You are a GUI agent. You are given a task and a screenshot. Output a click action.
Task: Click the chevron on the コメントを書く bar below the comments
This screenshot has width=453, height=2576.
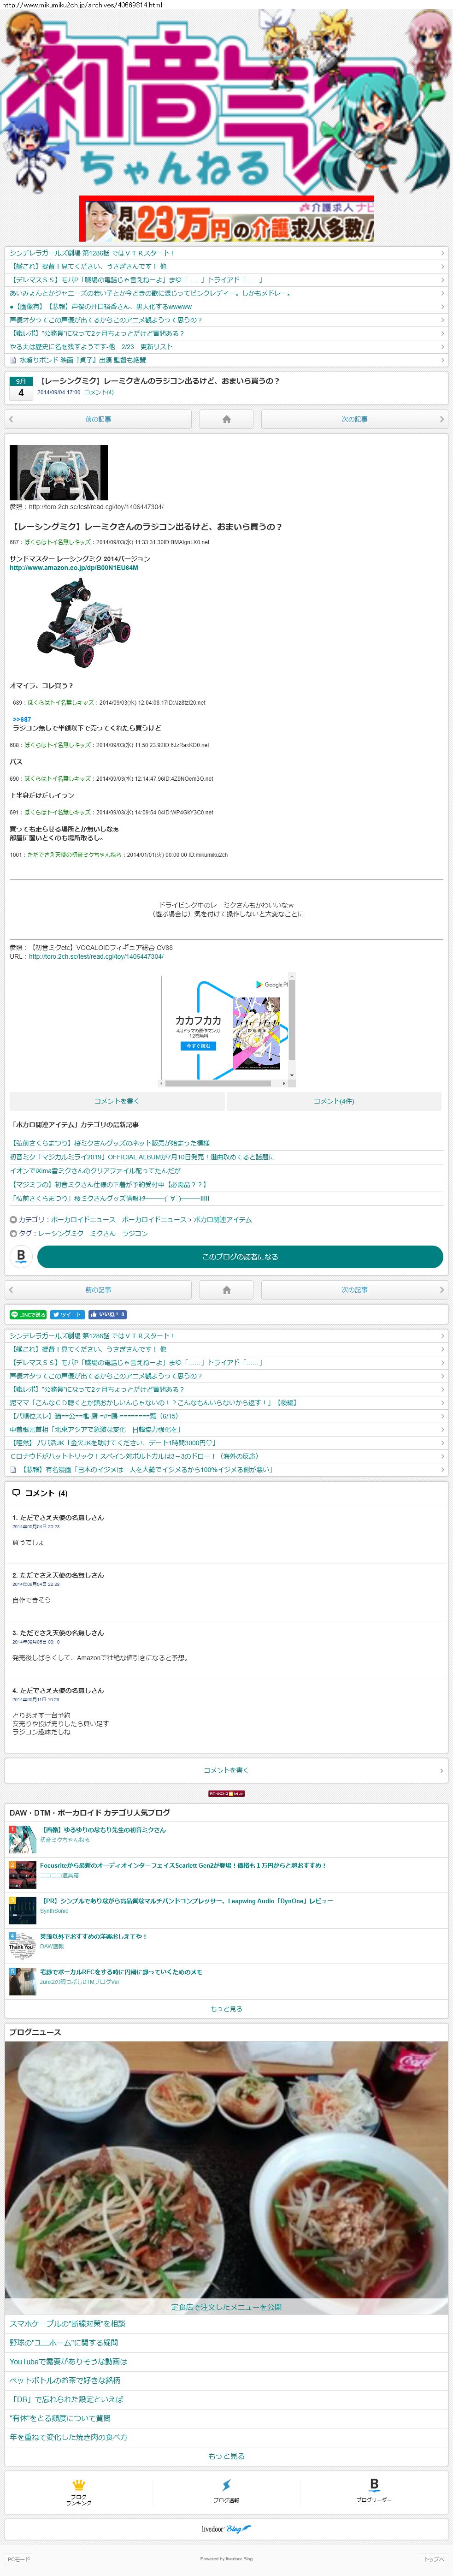coord(442,1770)
